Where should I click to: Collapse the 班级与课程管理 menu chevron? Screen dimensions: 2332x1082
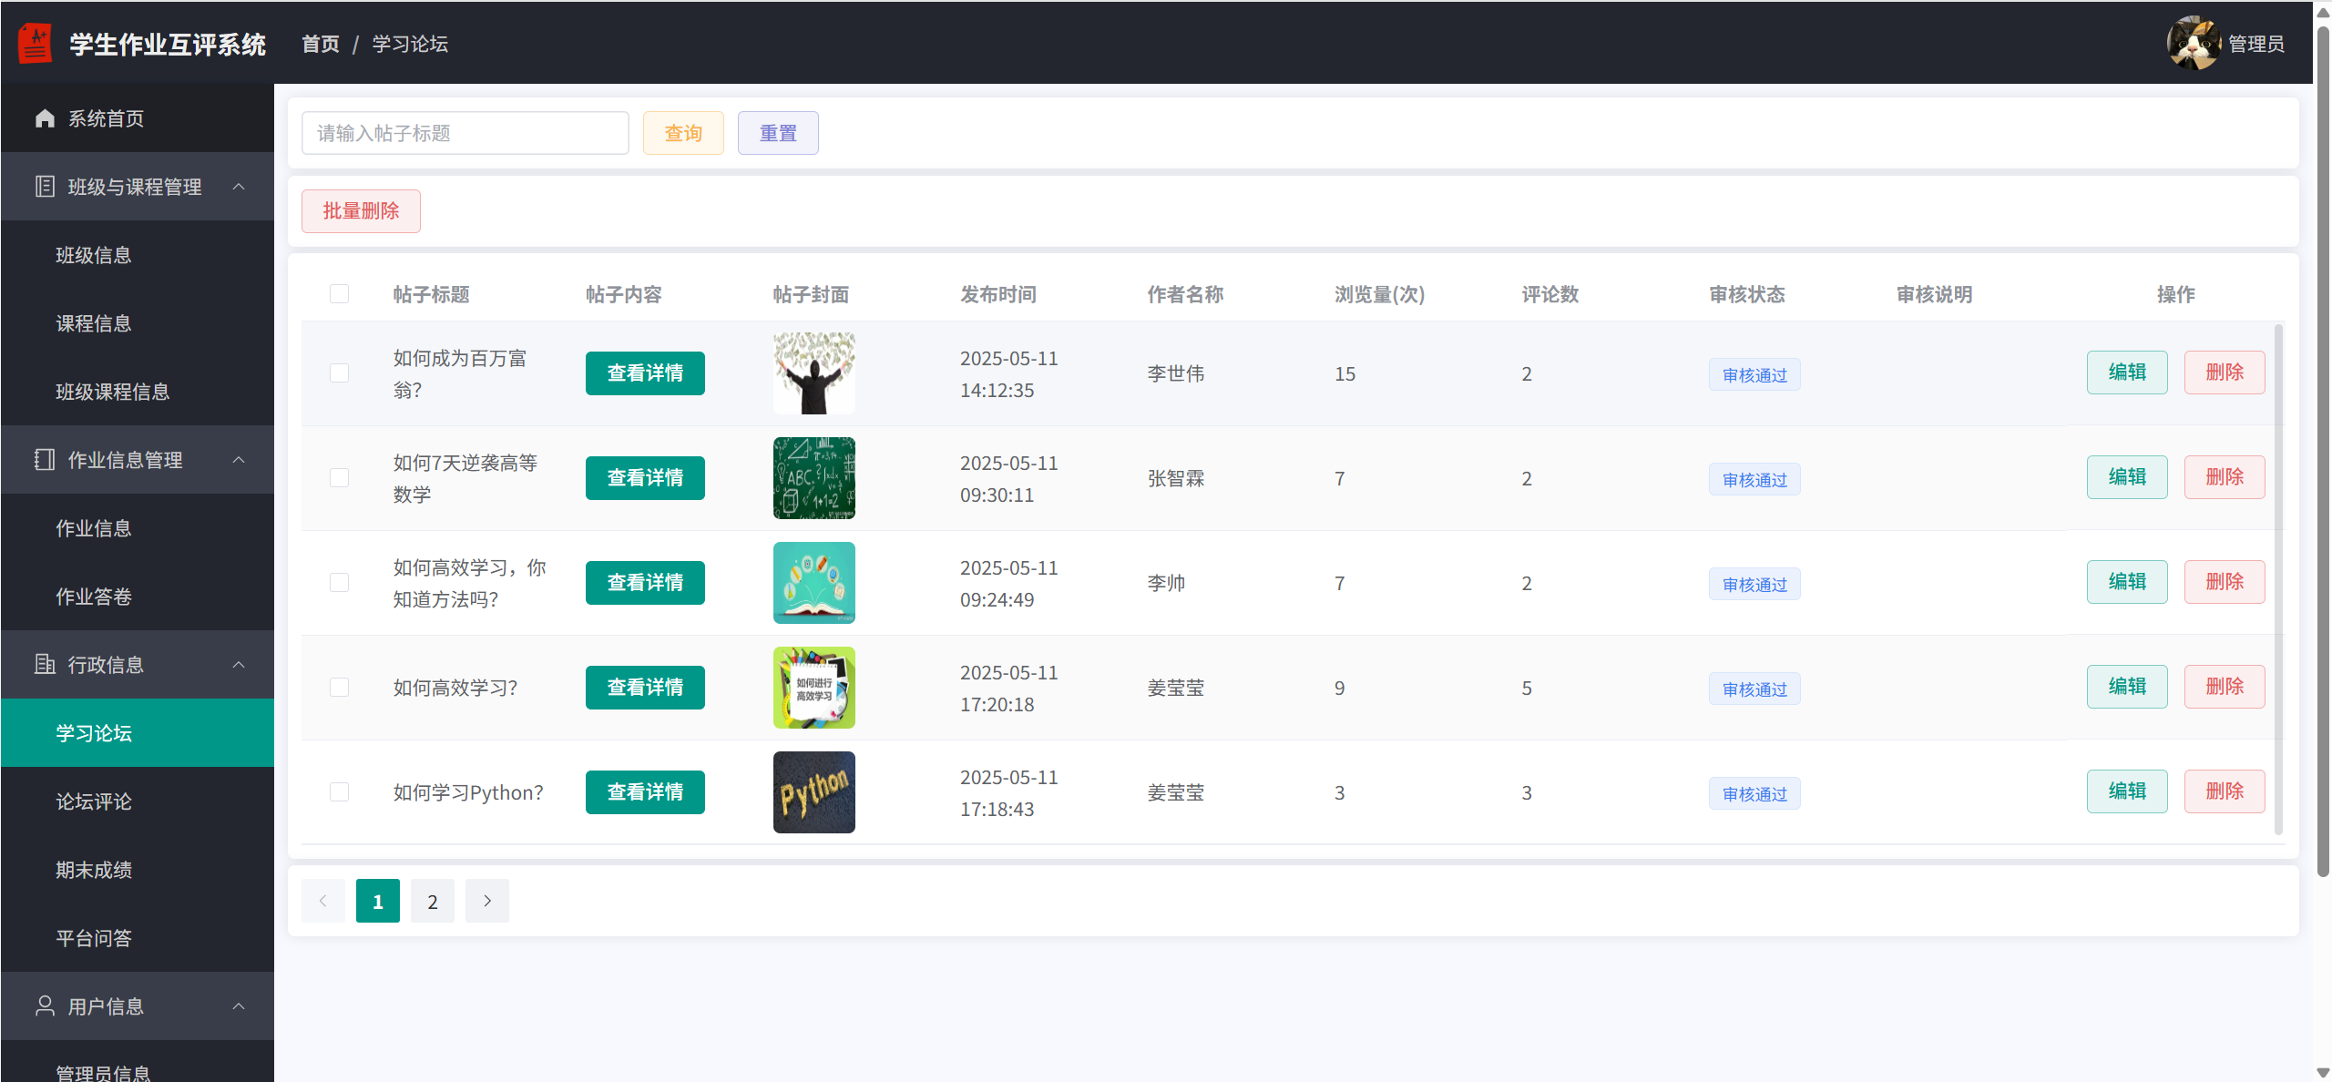[x=239, y=187]
